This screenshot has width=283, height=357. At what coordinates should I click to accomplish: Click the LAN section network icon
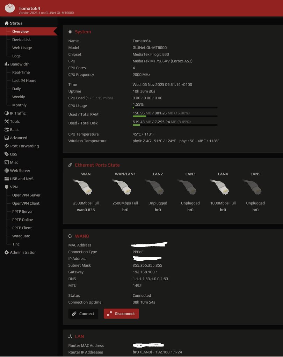click(70, 336)
